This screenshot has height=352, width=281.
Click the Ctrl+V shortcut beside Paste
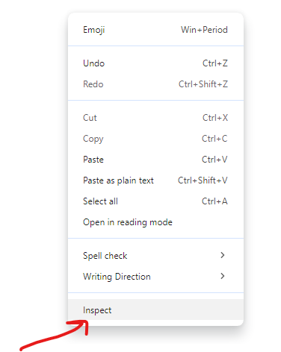coord(214,160)
